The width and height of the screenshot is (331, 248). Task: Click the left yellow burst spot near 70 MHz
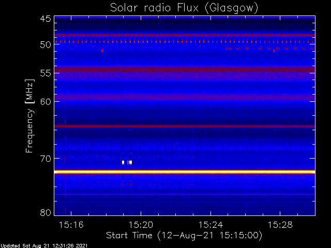pyautogui.click(x=123, y=162)
